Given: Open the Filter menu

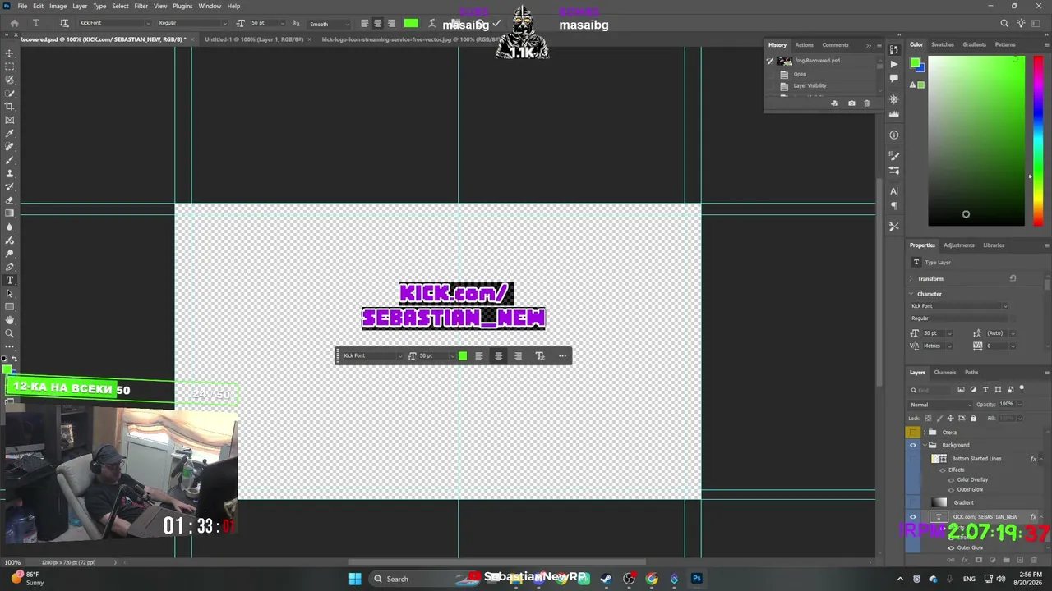Looking at the screenshot, I should coord(141,6).
